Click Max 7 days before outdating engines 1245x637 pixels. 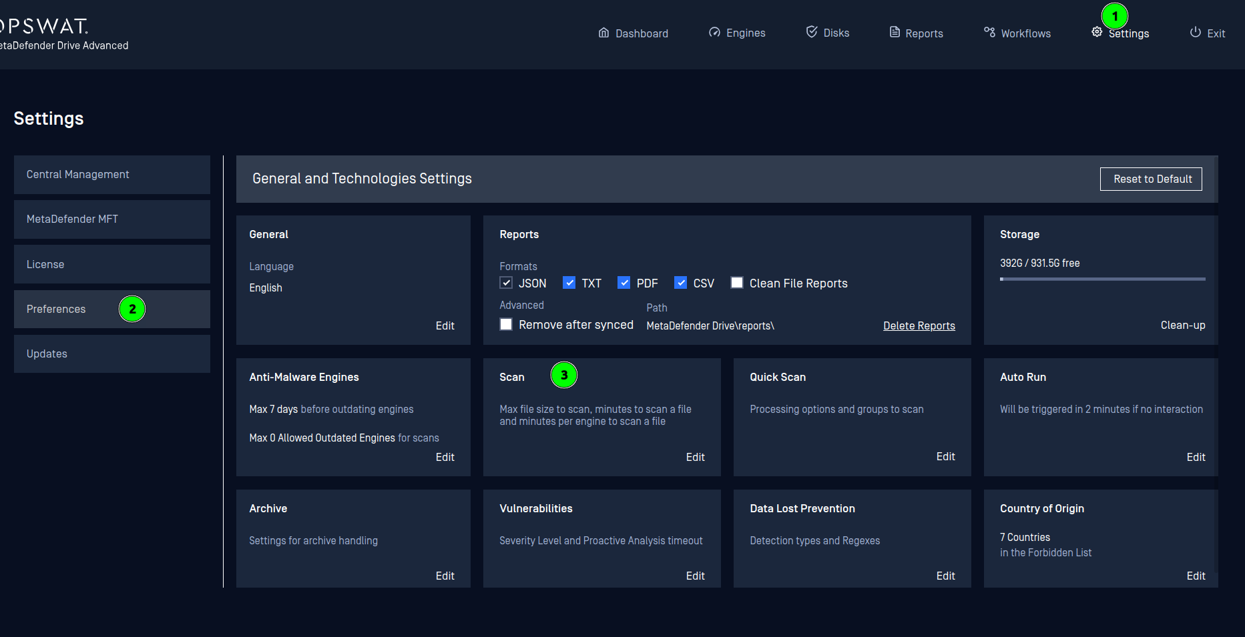(331, 409)
